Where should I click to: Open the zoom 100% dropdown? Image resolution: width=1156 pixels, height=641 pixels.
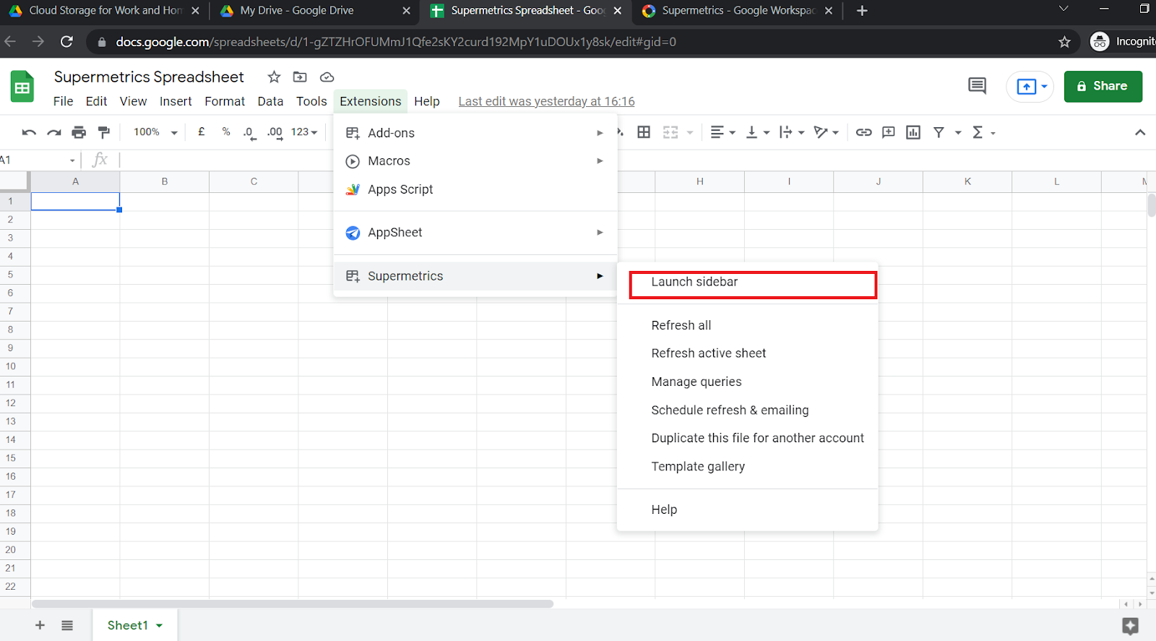[x=155, y=132]
